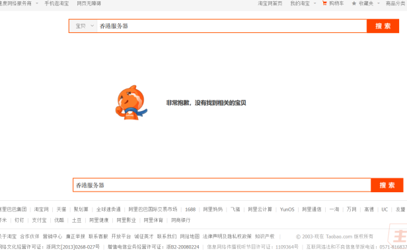Open 阿里巴巴国际交易市场 footer link
Image resolution: width=407 pixels, height=251 pixels.
[153, 209]
